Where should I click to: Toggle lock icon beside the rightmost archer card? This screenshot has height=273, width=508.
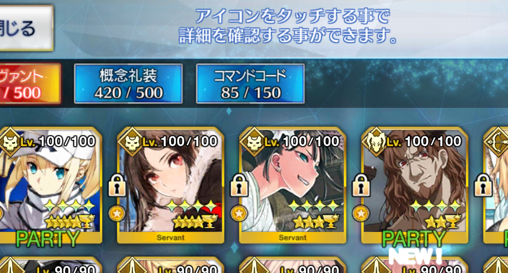point(483,185)
